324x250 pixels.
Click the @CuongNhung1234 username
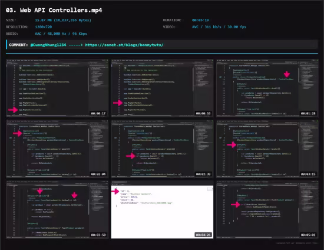pos(48,45)
